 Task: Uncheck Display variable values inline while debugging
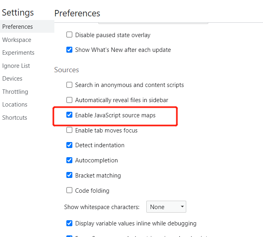[x=70, y=223]
